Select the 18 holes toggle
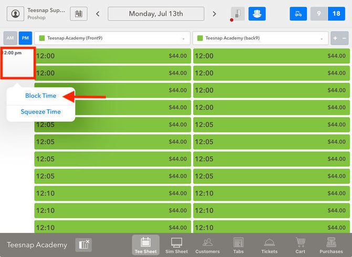Viewport: 352px width, 257px height. (x=336, y=14)
